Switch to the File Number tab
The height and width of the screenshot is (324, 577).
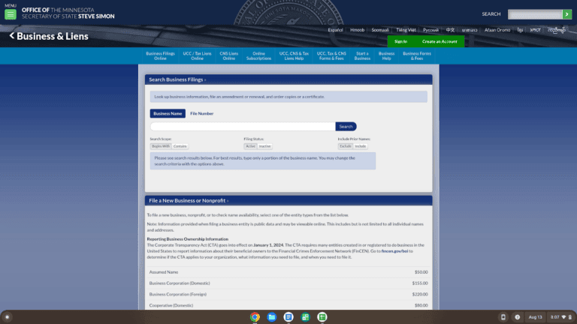(201, 113)
